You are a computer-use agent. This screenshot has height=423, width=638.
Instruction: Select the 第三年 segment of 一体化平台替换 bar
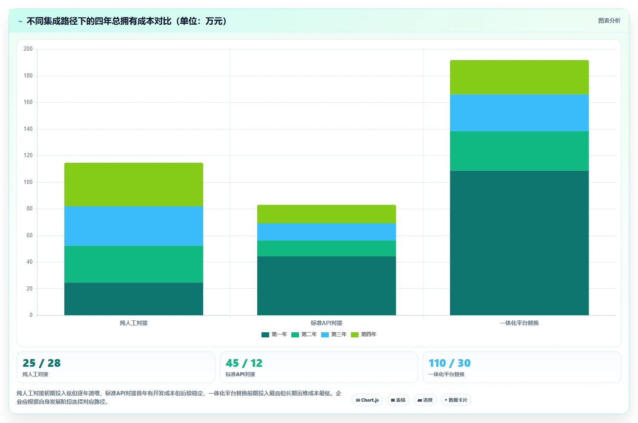[519, 112]
